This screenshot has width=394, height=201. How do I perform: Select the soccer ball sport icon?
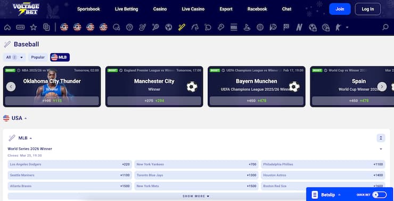point(169,27)
